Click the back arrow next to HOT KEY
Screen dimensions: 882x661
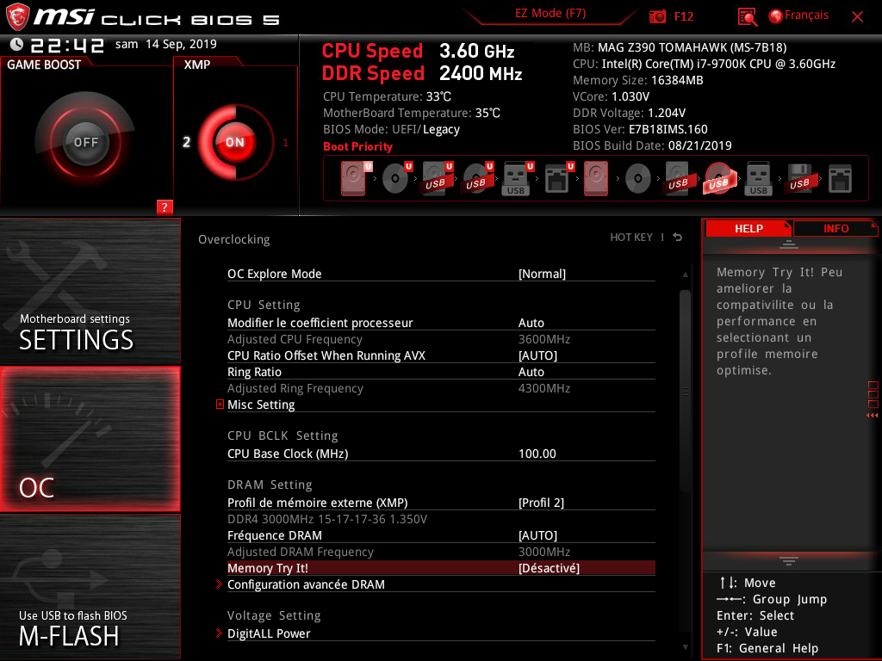point(678,238)
